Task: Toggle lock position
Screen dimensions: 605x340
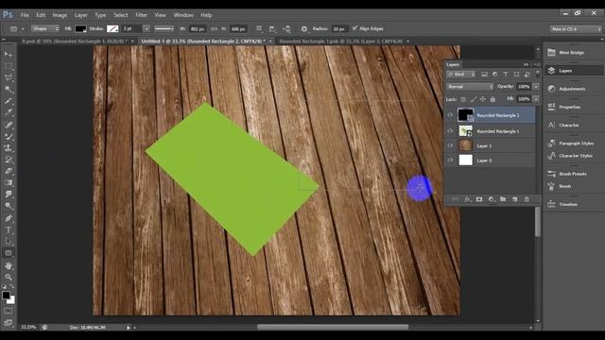Action: tap(483, 99)
